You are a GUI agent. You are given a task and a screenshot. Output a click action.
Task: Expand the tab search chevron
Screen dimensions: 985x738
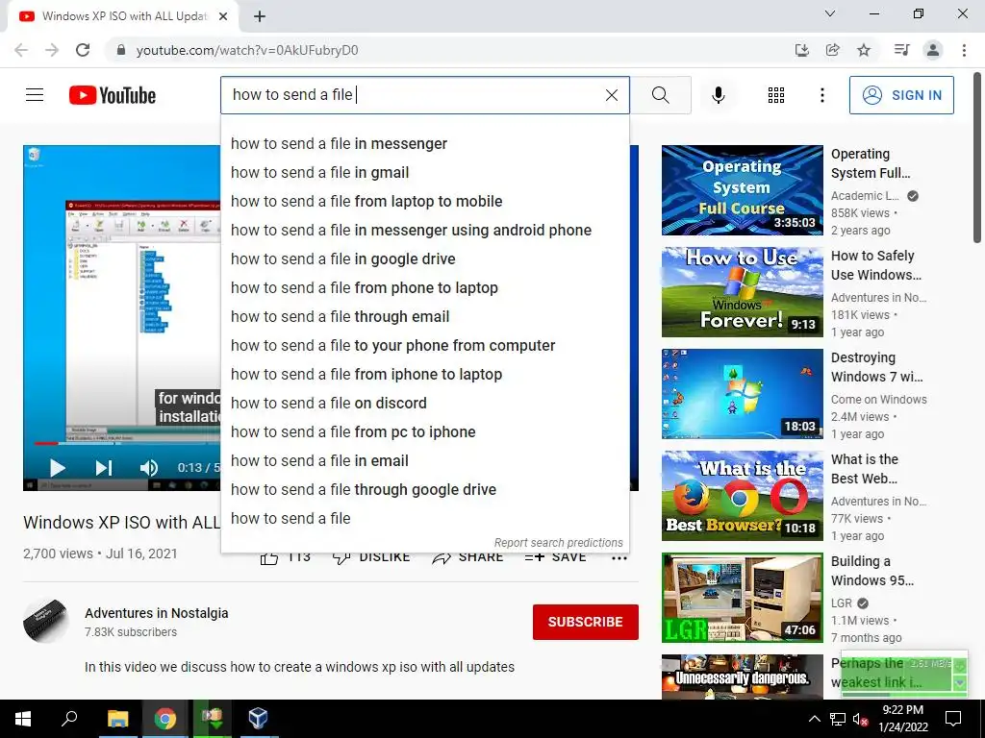(x=830, y=13)
